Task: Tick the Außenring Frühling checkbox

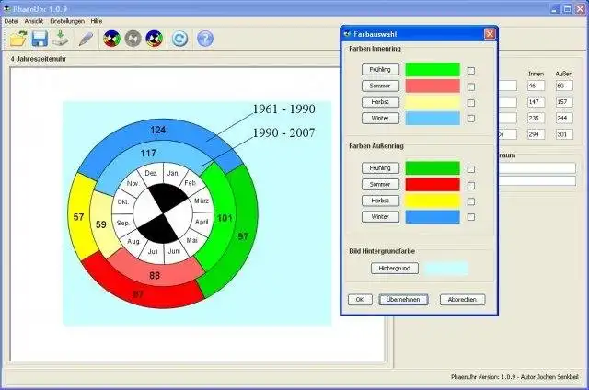Action: (470, 169)
